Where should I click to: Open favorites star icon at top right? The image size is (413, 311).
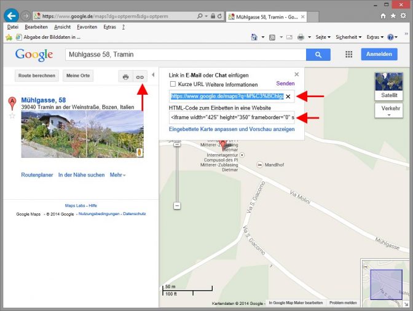(393, 16)
